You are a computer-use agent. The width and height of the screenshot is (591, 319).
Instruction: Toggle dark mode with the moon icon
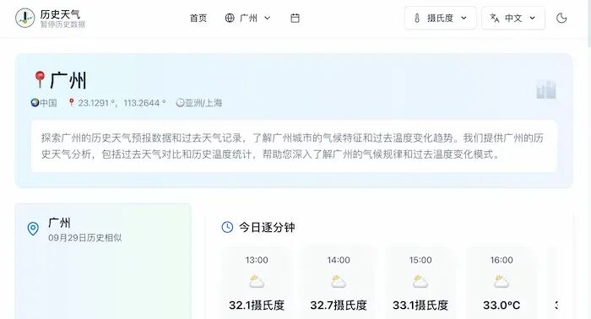(561, 18)
